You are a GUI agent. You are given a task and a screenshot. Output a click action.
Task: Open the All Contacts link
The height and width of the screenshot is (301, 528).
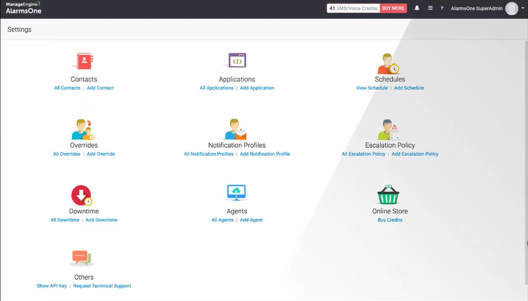(67, 88)
